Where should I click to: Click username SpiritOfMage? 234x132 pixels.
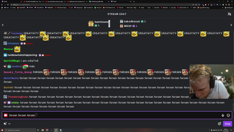tap(12, 61)
